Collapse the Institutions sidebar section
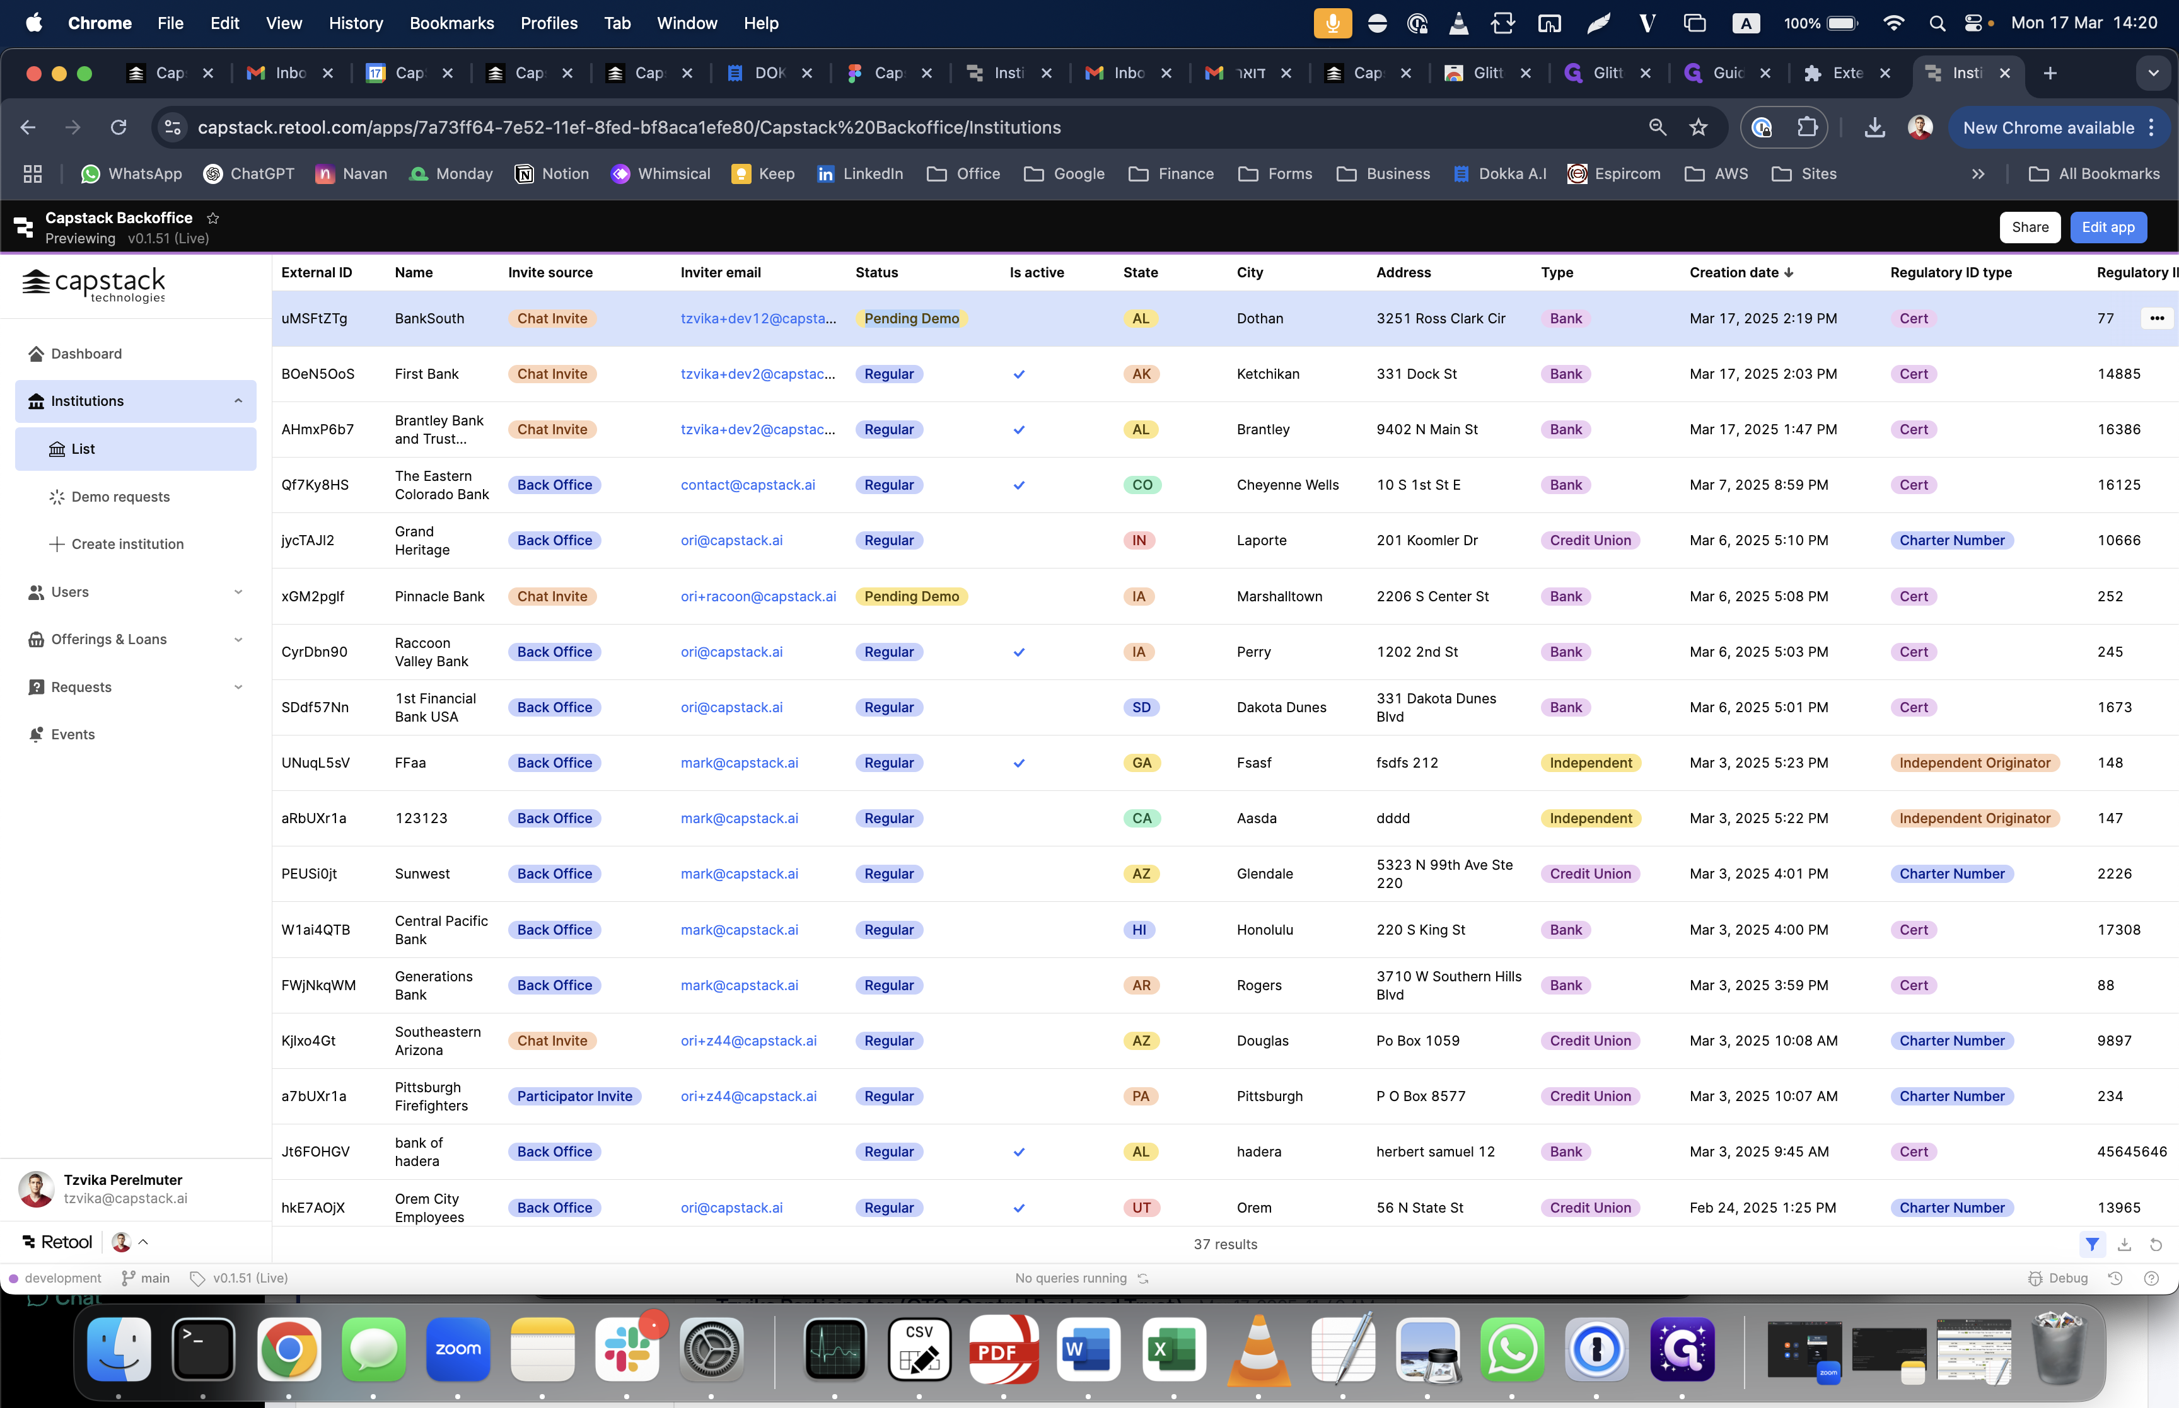This screenshot has height=1408, width=2179. click(x=238, y=400)
